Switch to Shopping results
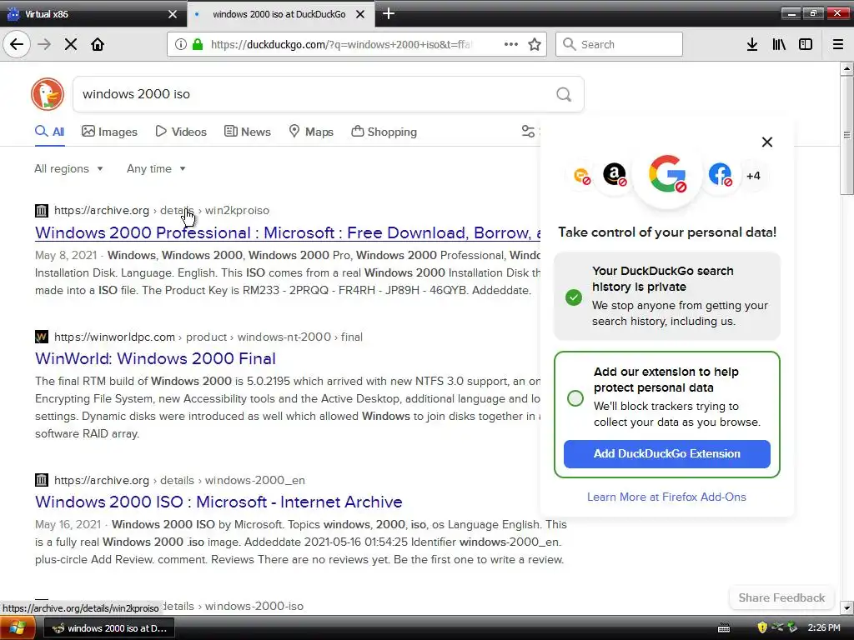The height and width of the screenshot is (640, 854). point(384,132)
